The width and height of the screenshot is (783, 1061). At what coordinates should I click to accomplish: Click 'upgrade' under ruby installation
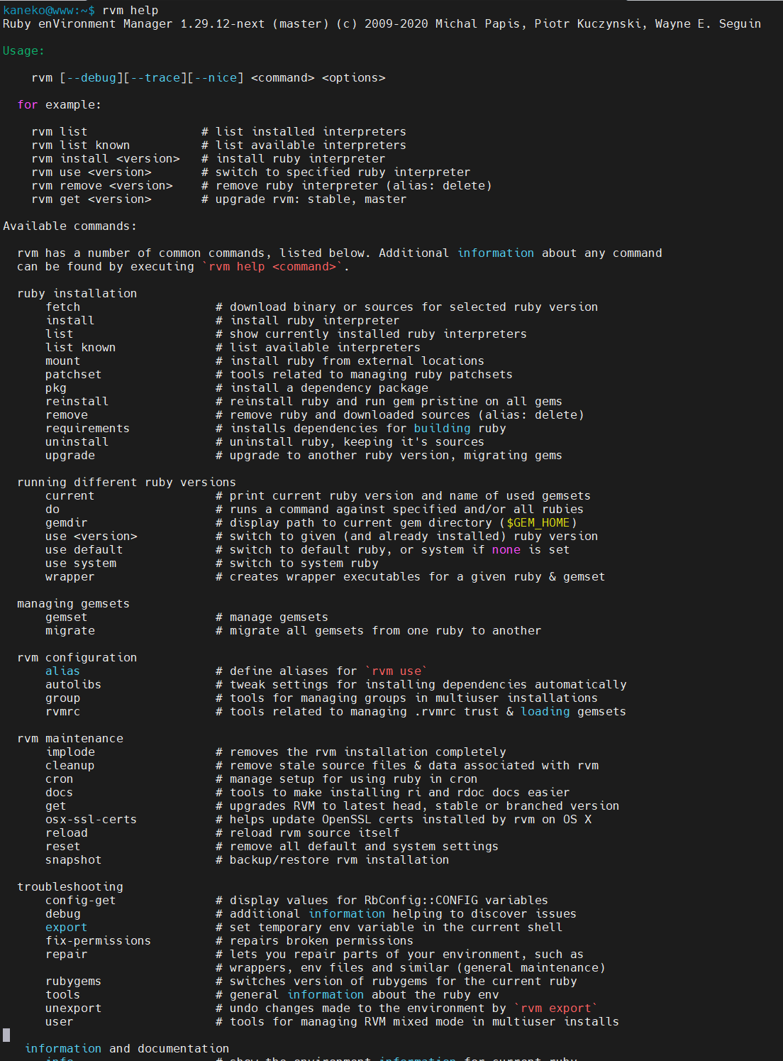coord(70,456)
